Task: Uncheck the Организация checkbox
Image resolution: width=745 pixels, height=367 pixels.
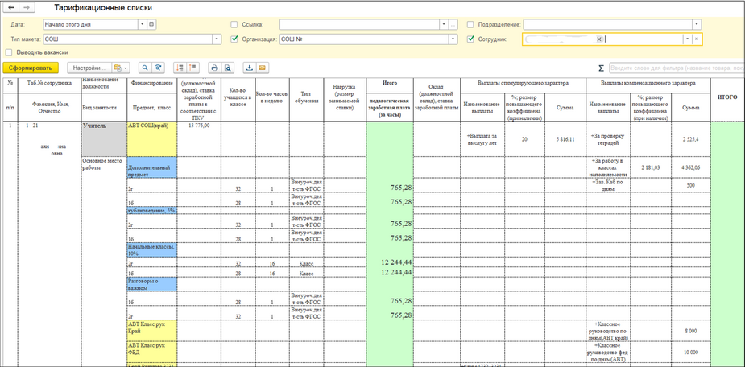Action: pyautogui.click(x=234, y=39)
